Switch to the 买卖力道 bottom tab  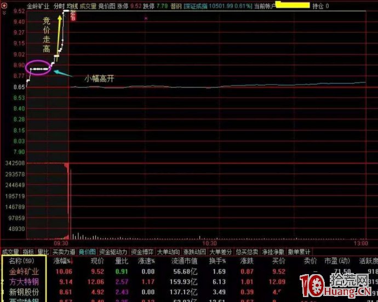(64, 252)
